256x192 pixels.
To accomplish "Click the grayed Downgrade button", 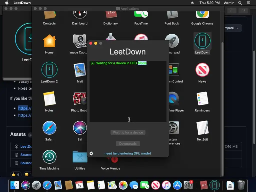I will coord(128,143).
